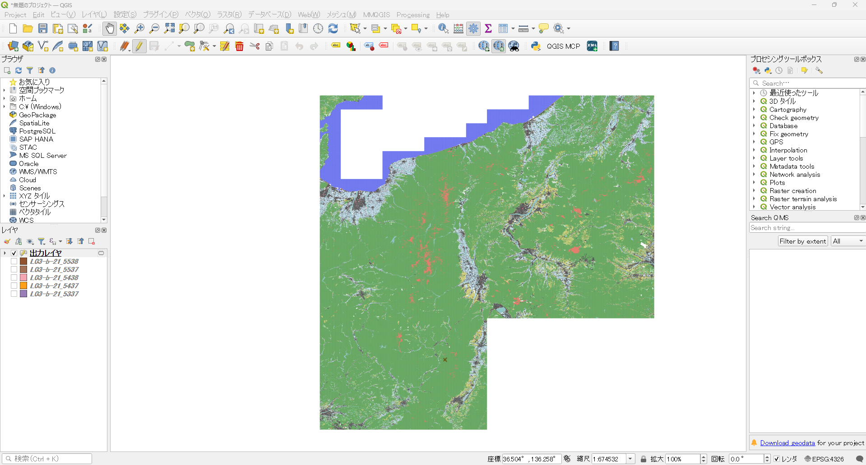The width and height of the screenshot is (866, 465).
Task: Open the help question mark icon
Action: (x=614, y=46)
